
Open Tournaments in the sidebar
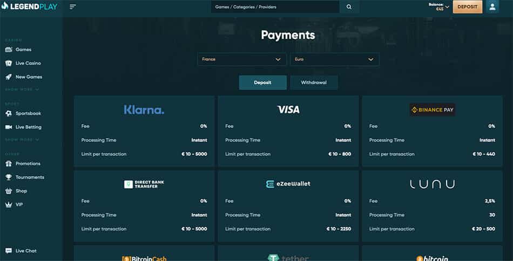[30, 177]
